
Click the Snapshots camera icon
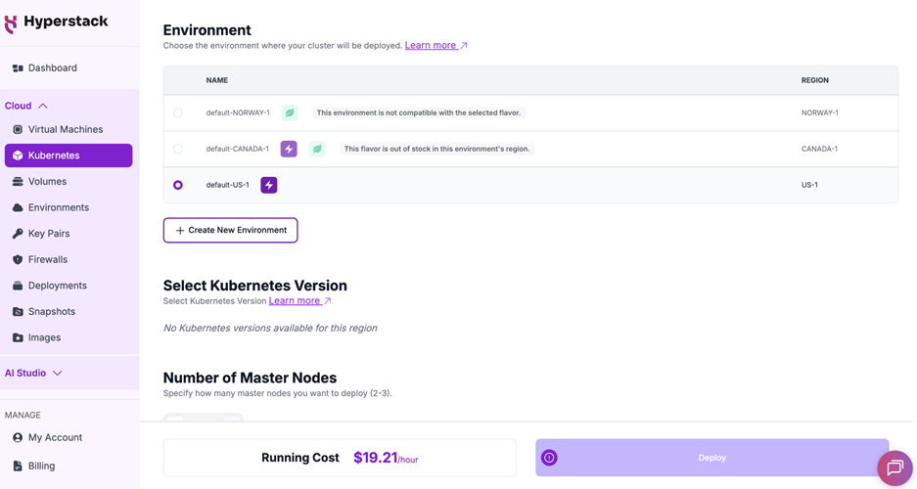pos(18,311)
